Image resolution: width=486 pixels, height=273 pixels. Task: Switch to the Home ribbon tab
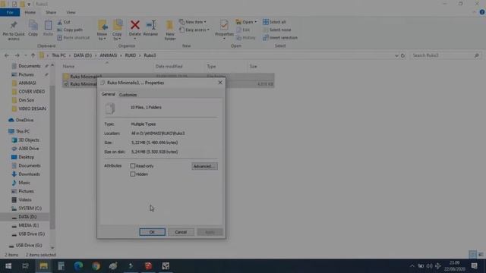pos(30,12)
